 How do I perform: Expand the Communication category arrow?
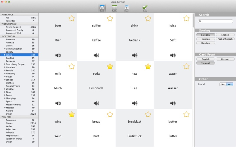tap(5, 49)
